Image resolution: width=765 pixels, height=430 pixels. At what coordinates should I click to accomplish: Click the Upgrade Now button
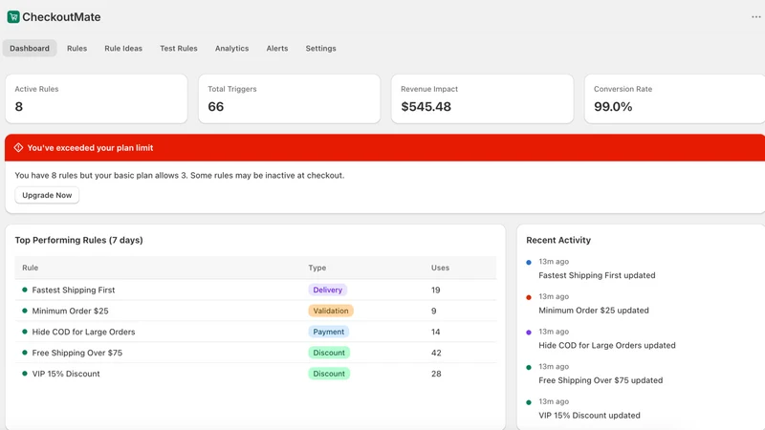pyautogui.click(x=47, y=195)
